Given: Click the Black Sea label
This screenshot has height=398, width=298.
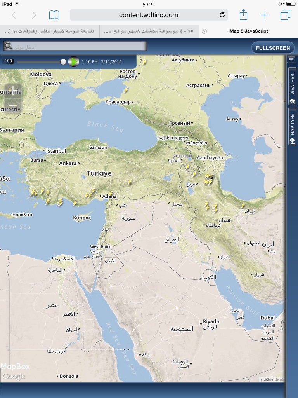Looking at the screenshot, I should tap(106, 126).
